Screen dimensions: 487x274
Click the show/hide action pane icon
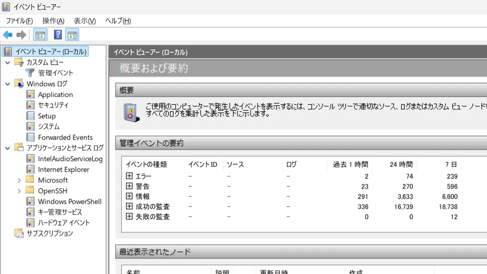tap(72, 35)
